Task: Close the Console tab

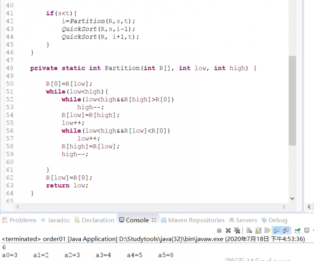Action: (155, 220)
